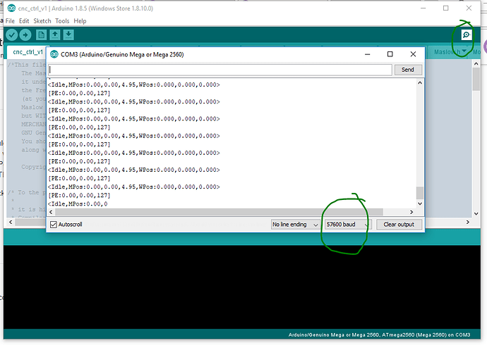Click the serial output vertical scrollbar thumb
Screen dimensions: 487x345
tap(420, 193)
